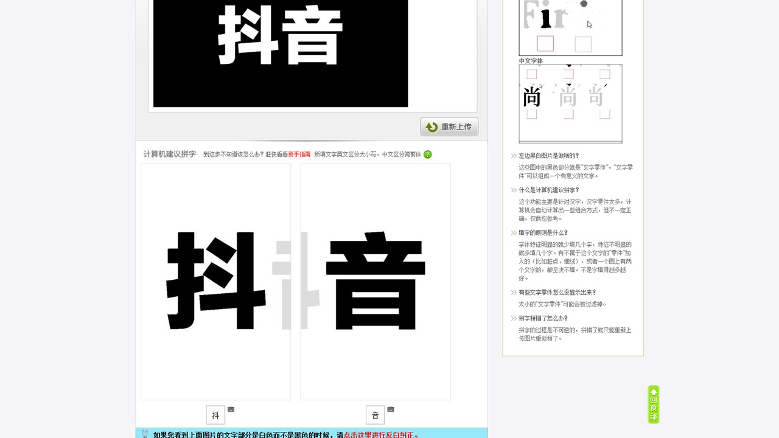Screen dimensions: 779x438
Task: Click the 计算机建议拼字 section title
Action: point(170,155)
